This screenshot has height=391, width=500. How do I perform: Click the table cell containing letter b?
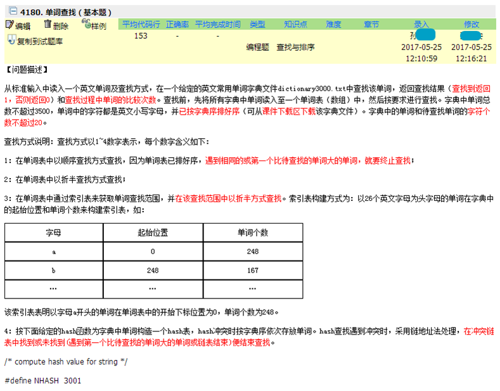pyautogui.click(x=54, y=271)
